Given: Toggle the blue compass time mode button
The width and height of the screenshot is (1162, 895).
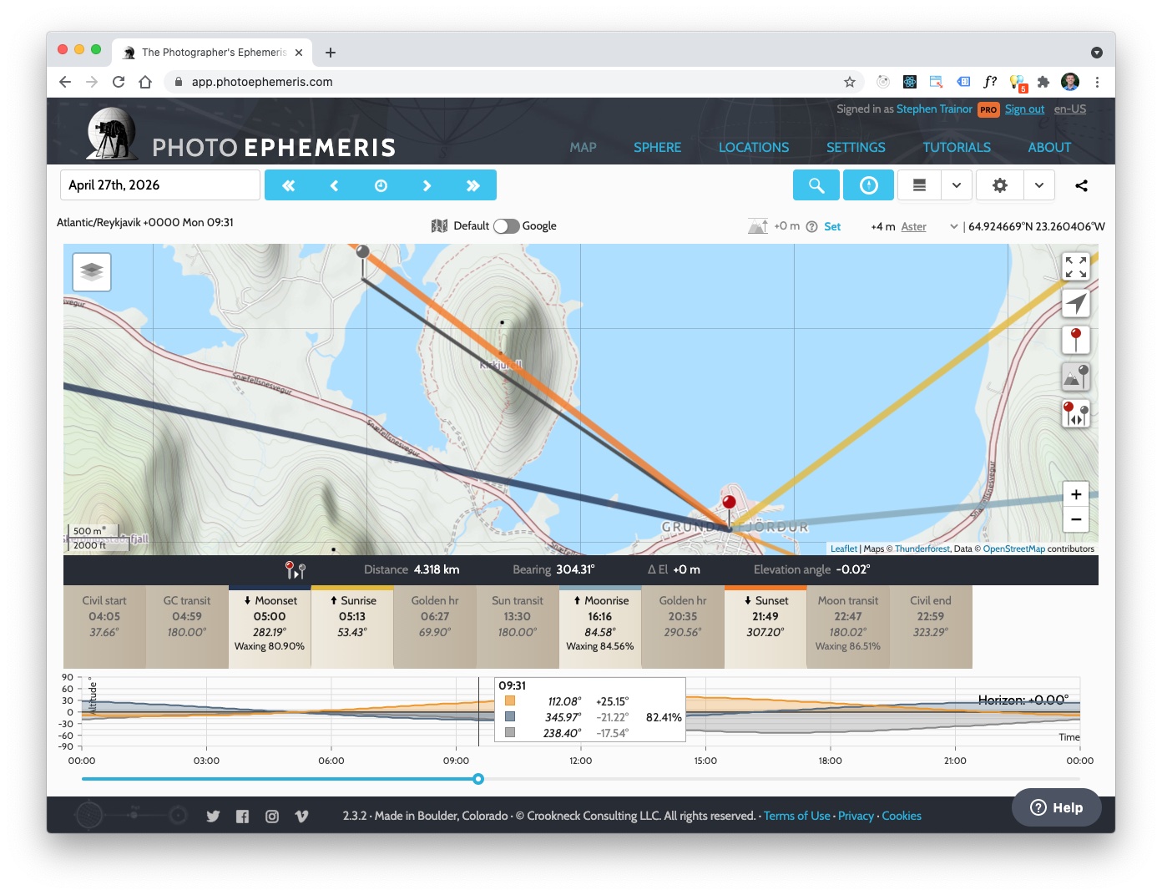Looking at the screenshot, I should (x=868, y=185).
